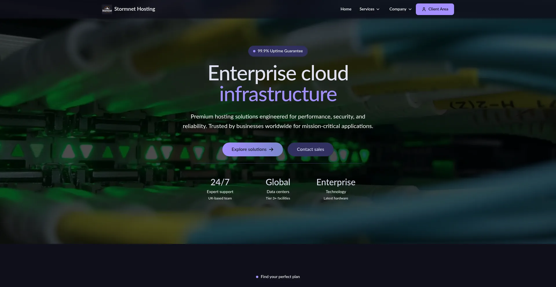Click the arrow icon in Explore solutions
The width and height of the screenshot is (556, 287).
coord(271,149)
